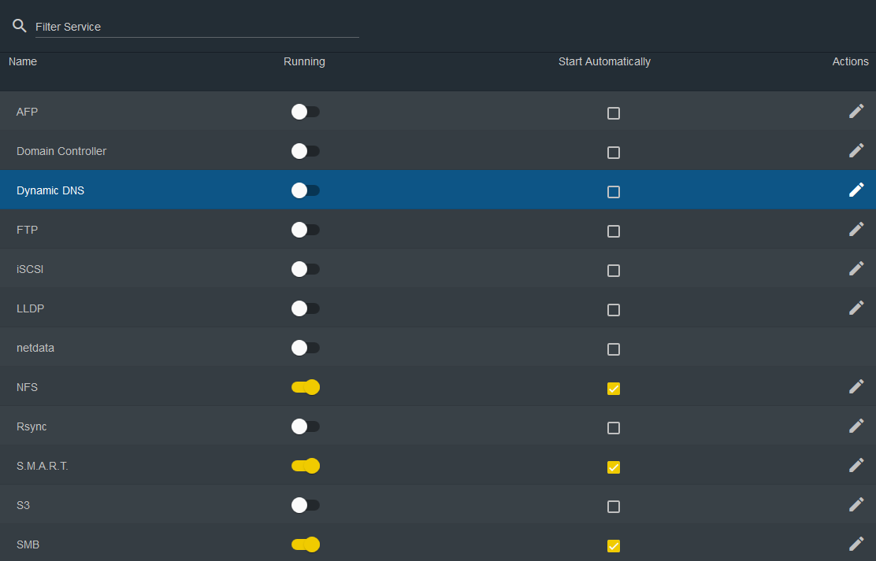Sort by the Name column header

click(23, 61)
